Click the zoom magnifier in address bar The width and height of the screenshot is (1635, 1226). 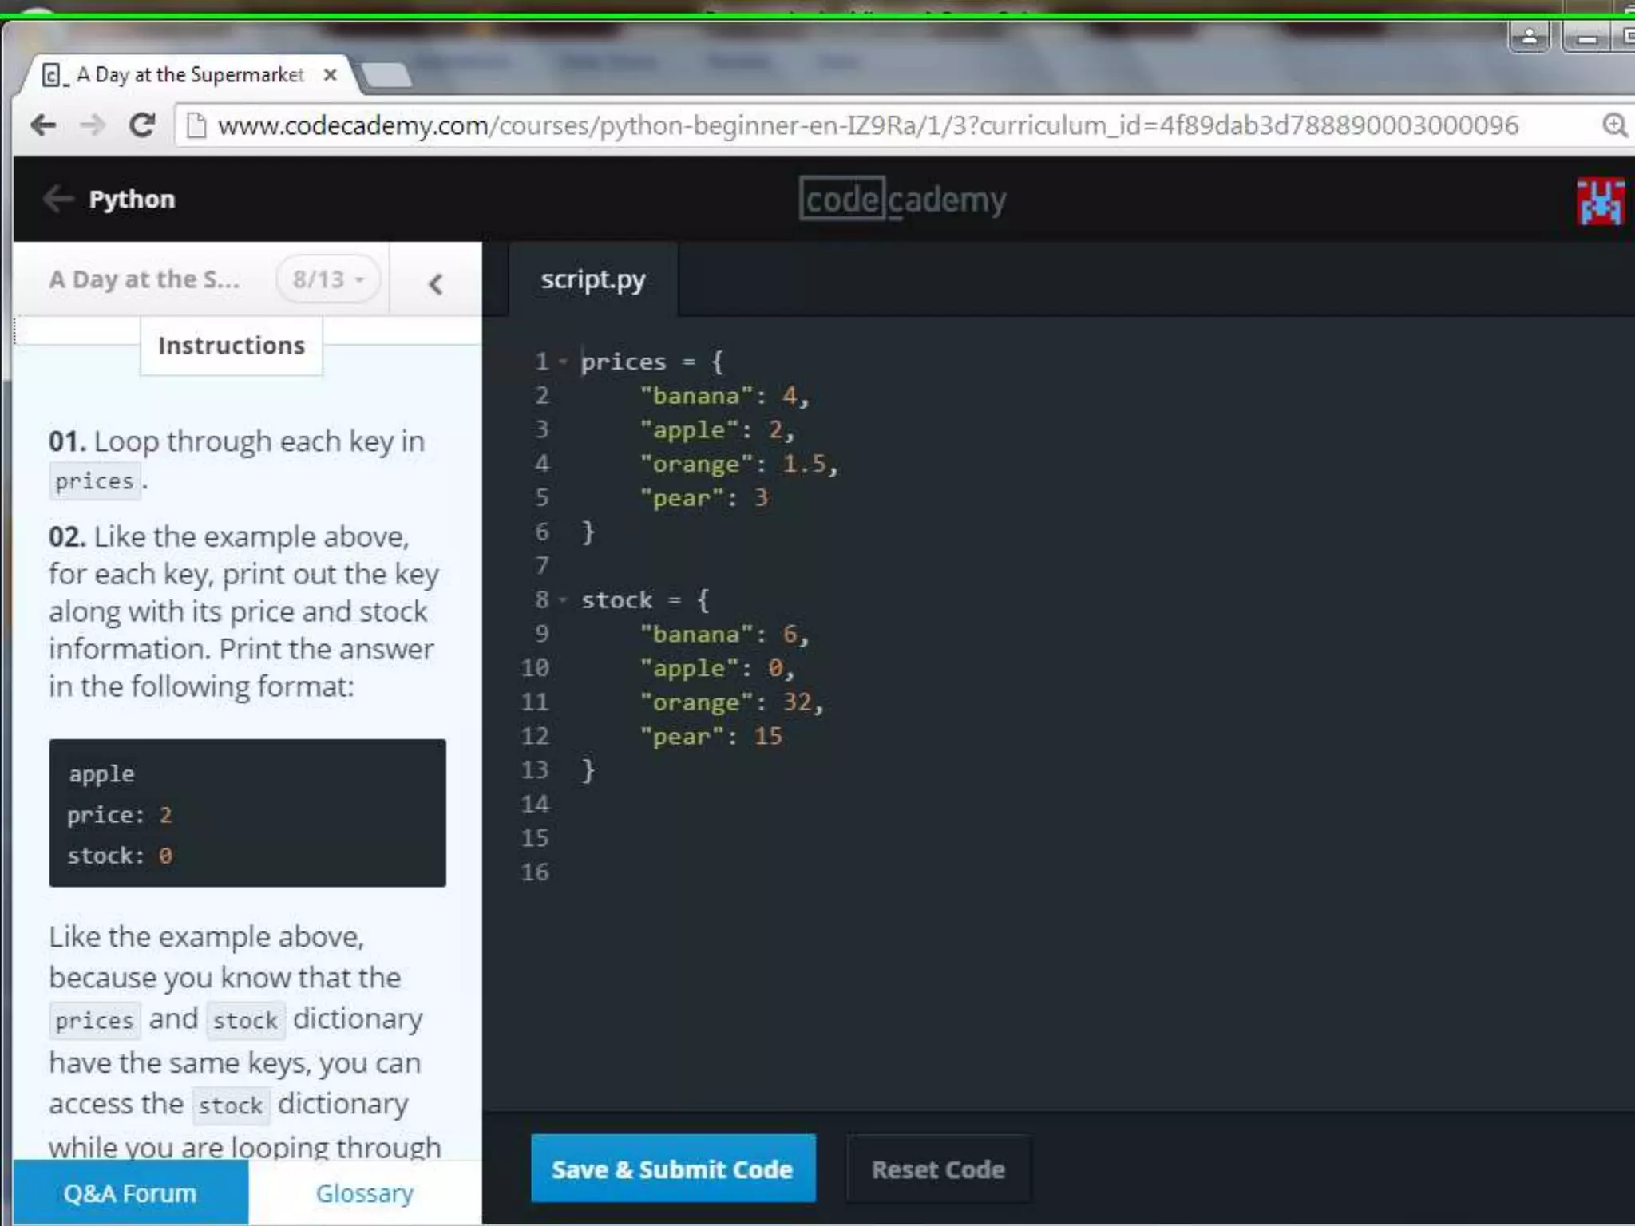(1613, 125)
